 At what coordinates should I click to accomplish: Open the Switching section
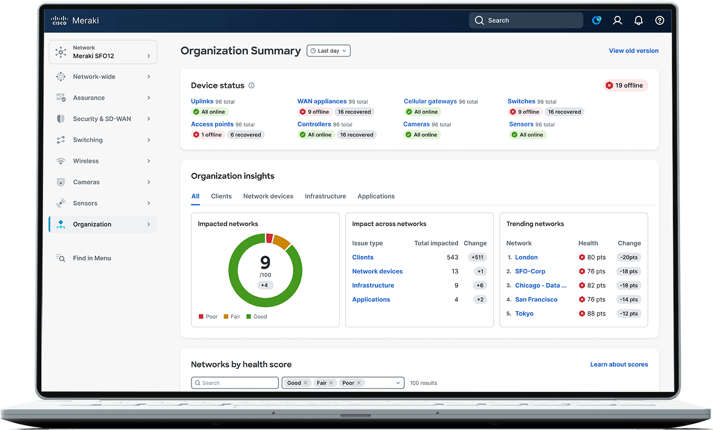[x=87, y=140]
